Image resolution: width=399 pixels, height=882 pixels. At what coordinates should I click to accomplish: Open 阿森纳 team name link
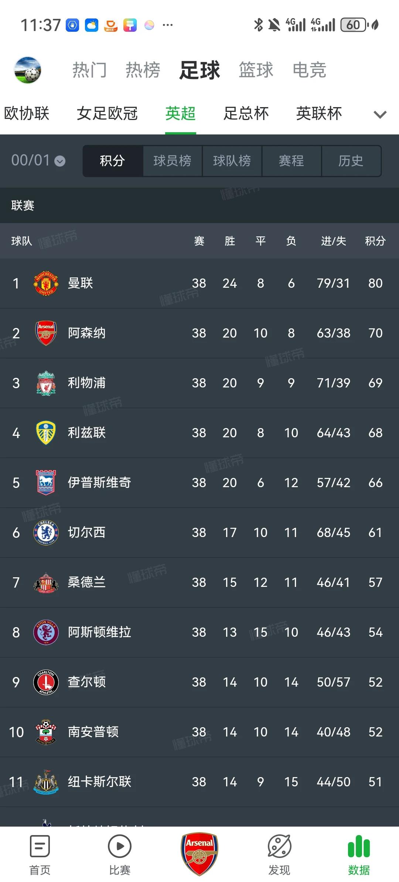pos(87,333)
